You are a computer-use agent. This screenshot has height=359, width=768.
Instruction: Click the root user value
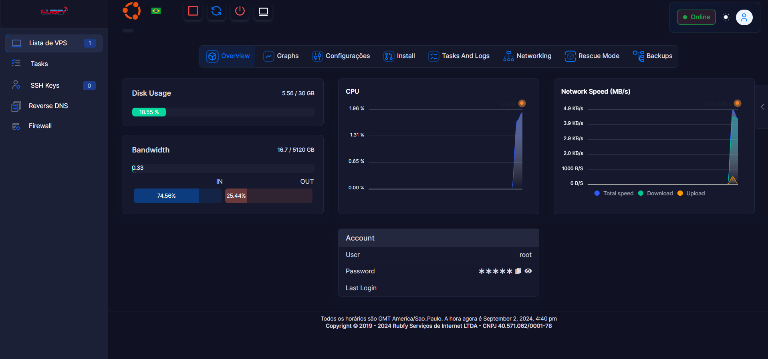pos(525,255)
